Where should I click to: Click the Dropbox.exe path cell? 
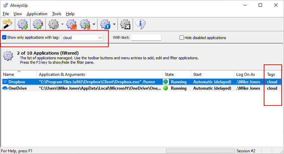97,82
